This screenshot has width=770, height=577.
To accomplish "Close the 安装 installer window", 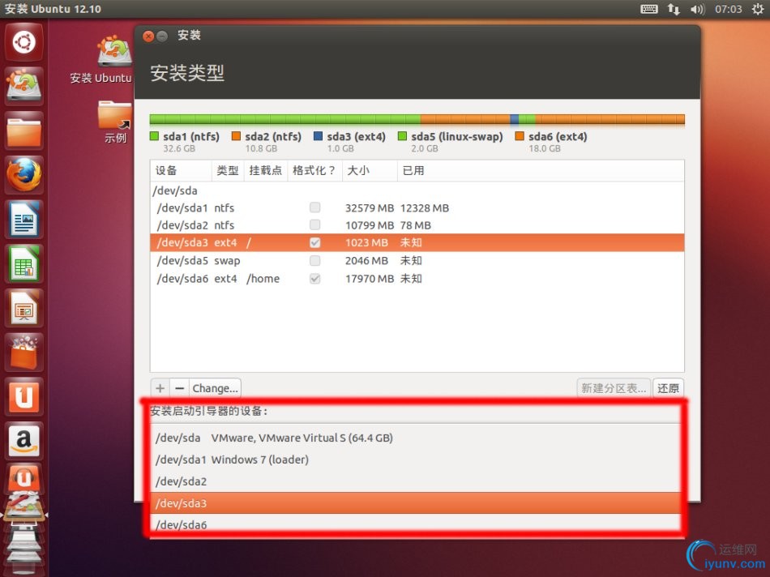I will click(x=148, y=36).
